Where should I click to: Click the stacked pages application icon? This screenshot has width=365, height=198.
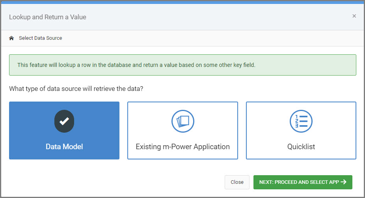[x=183, y=121]
